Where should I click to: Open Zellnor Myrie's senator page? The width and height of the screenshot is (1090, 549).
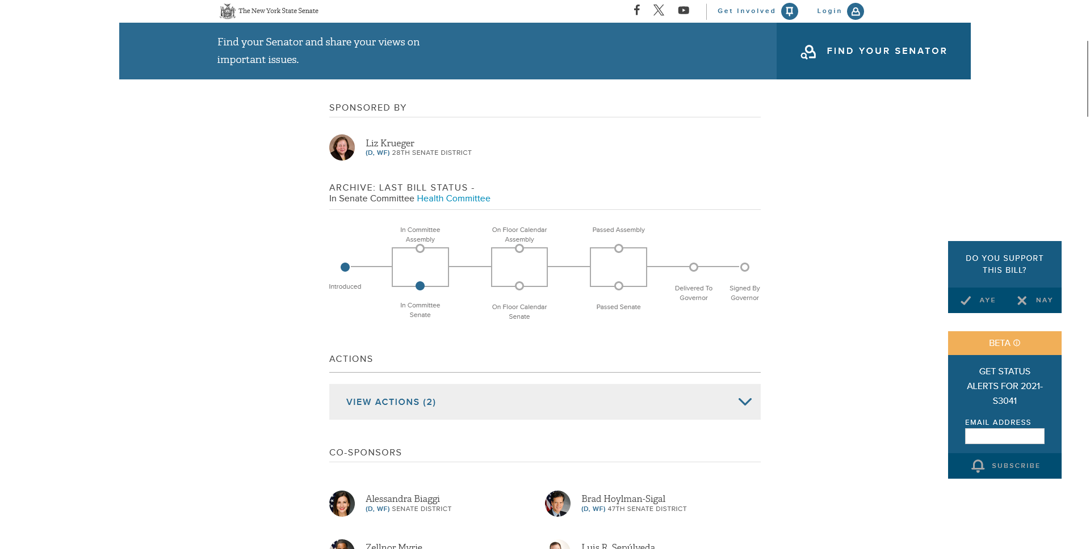pyautogui.click(x=394, y=546)
